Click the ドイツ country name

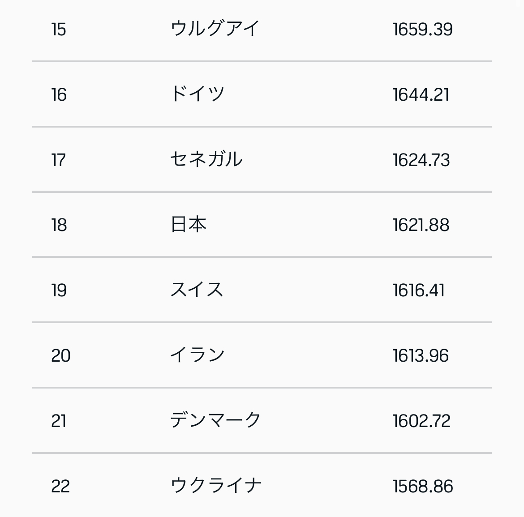[x=198, y=94]
